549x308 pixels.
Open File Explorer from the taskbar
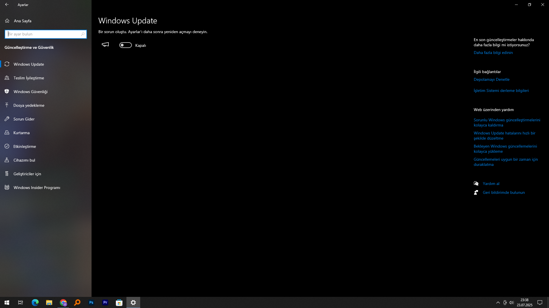tap(49, 303)
